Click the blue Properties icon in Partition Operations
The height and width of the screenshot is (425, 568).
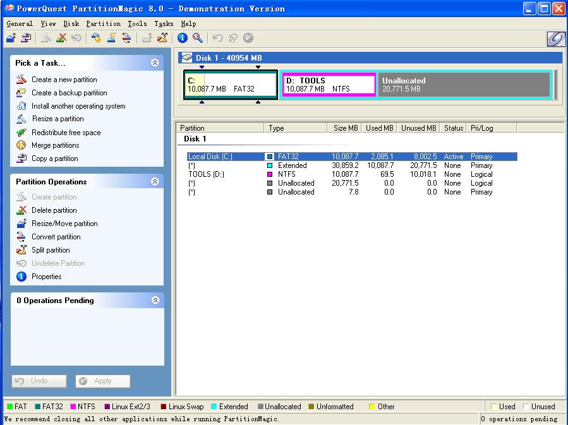(21, 277)
